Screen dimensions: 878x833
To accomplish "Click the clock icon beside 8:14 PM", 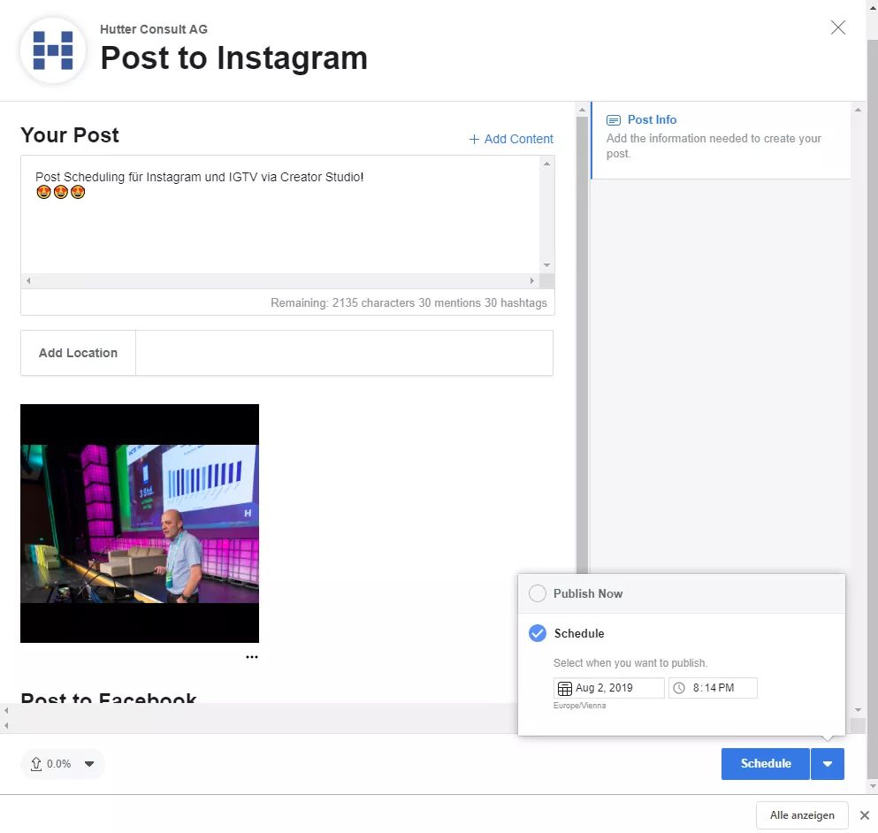I will 679,687.
